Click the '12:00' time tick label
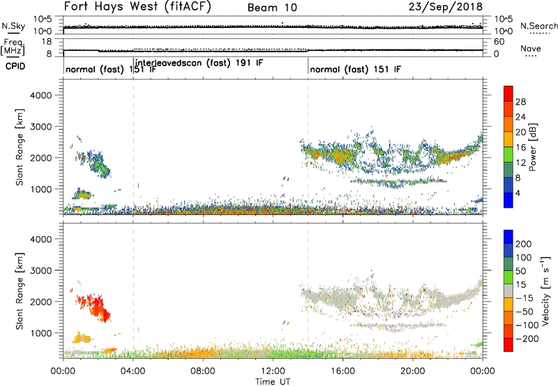The height and width of the screenshot is (386, 558). [273, 371]
